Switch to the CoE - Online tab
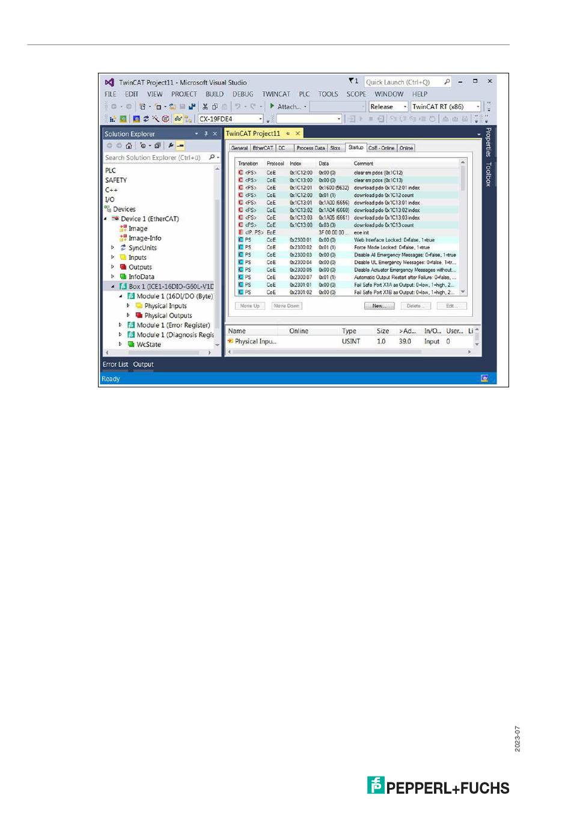The image size is (571, 818). 381,148
